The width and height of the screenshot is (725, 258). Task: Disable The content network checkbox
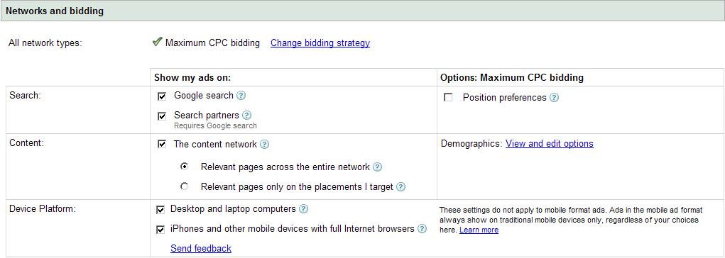click(162, 145)
